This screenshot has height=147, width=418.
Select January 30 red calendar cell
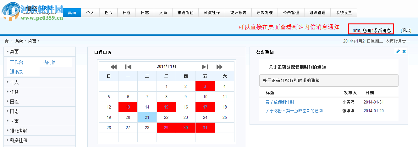point(186,128)
